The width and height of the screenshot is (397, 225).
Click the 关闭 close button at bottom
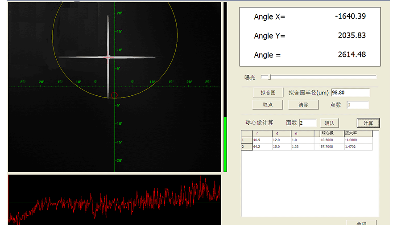tap(361, 223)
